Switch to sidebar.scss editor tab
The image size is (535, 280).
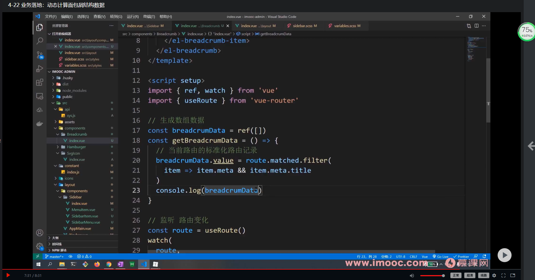point(302,26)
